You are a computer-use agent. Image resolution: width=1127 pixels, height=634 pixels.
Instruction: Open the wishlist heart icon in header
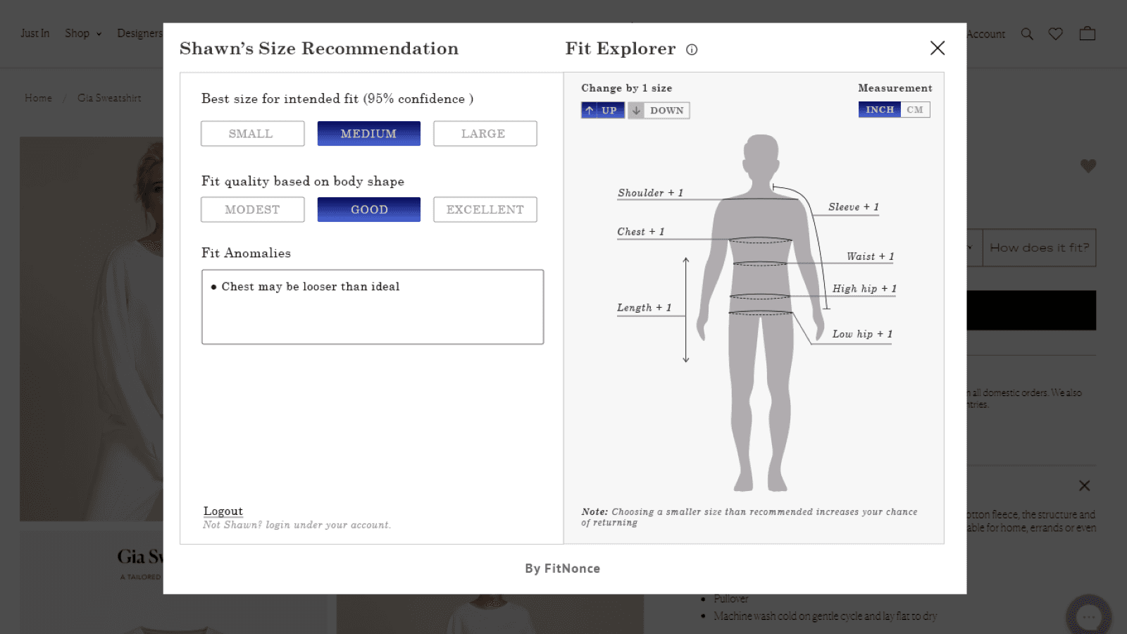(1055, 33)
